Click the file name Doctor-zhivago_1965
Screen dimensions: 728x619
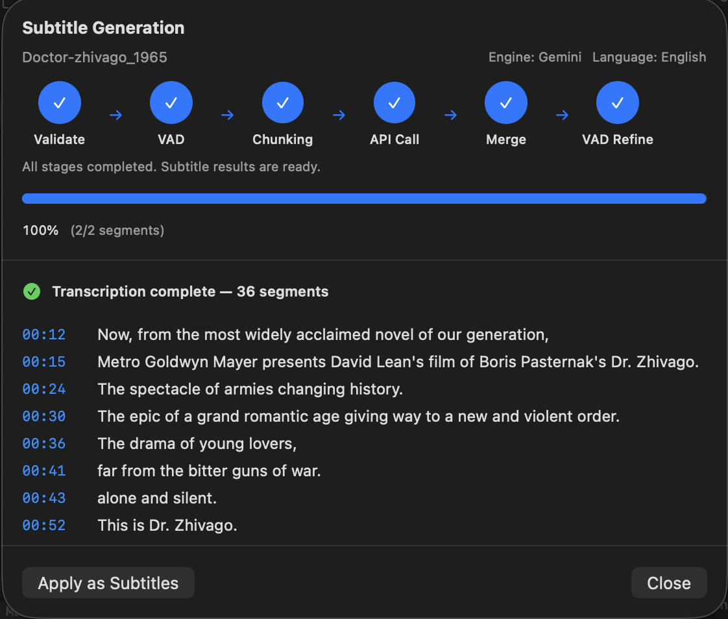(95, 57)
